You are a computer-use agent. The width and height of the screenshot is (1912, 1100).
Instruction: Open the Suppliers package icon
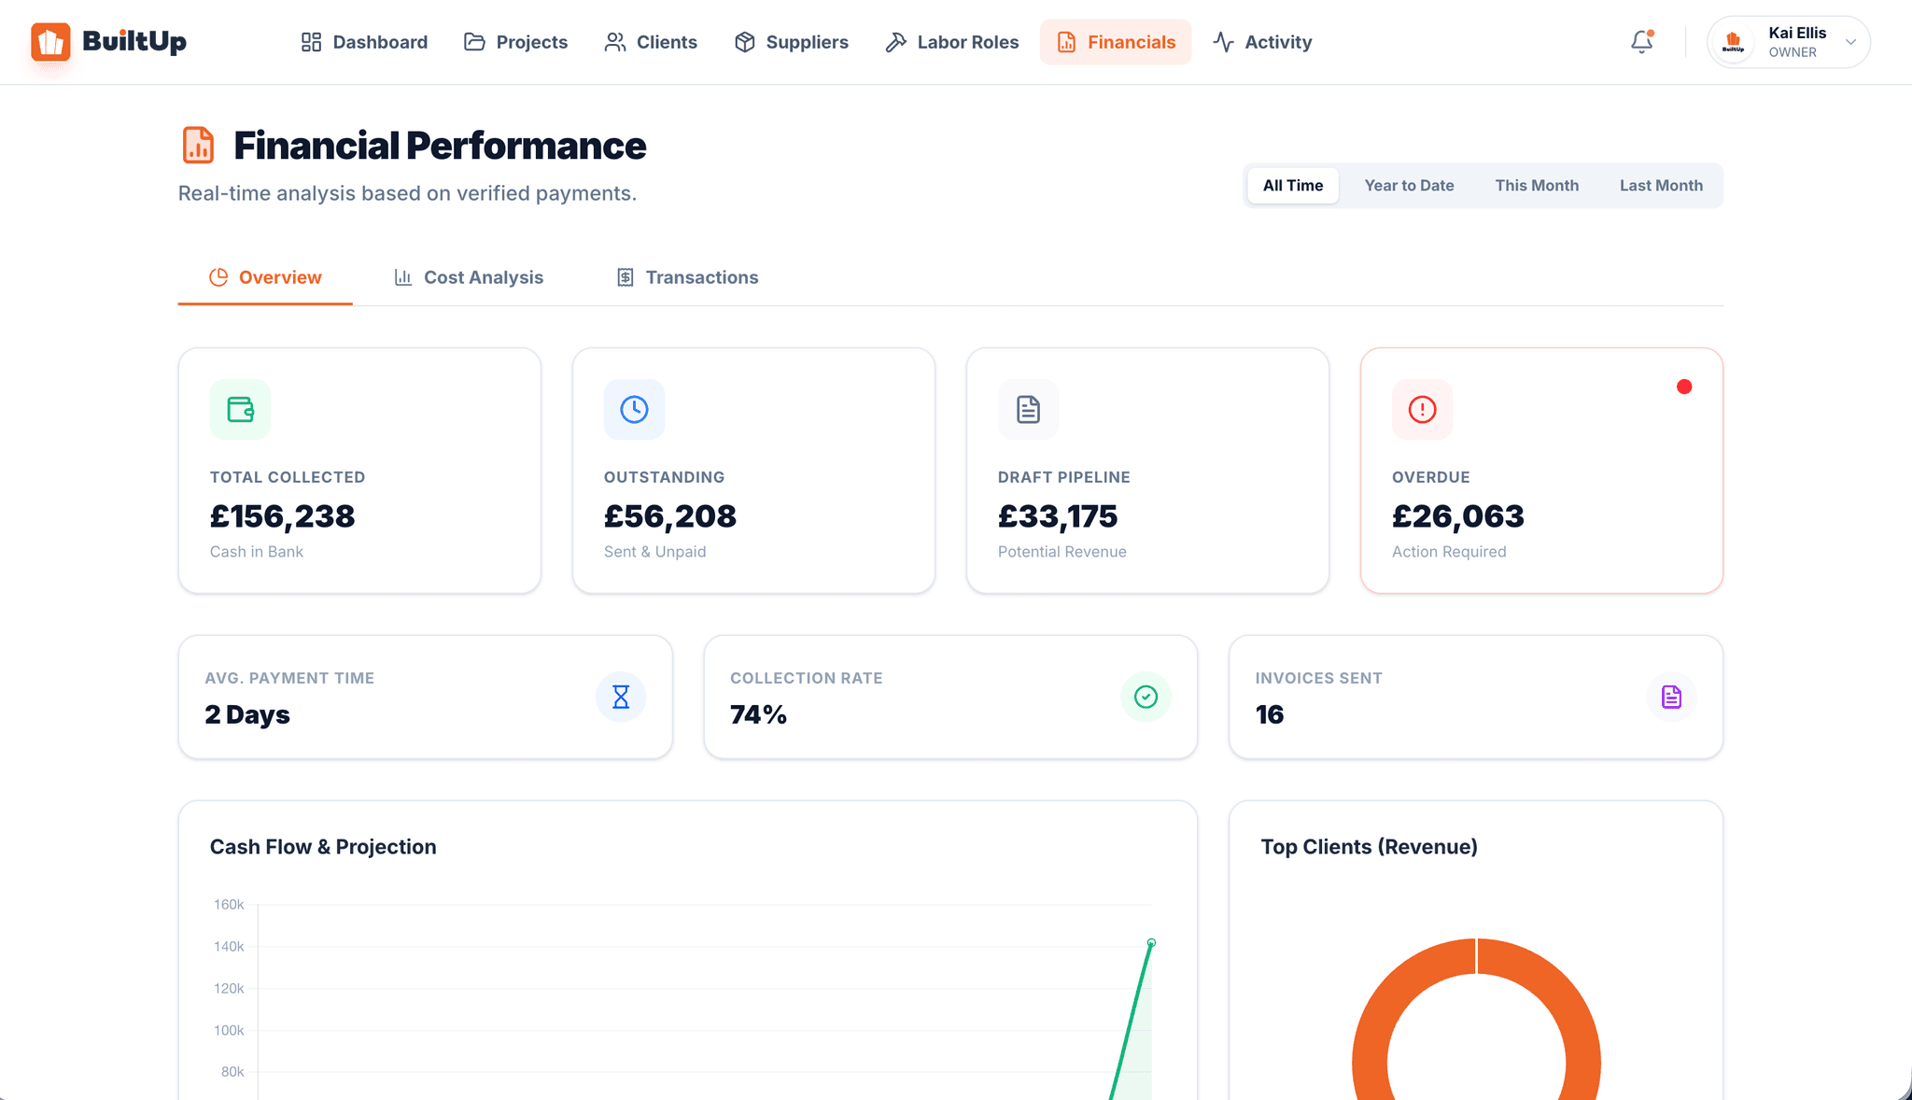tap(744, 41)
